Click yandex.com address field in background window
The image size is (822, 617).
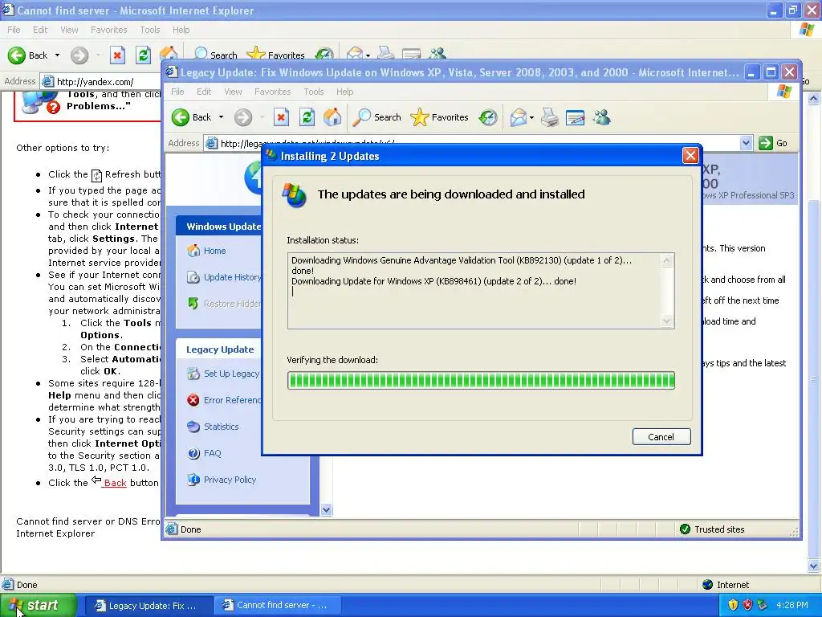point(101,81)
